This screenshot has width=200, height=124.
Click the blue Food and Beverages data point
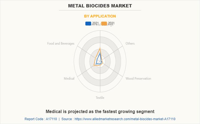click(x=97, y=59)
